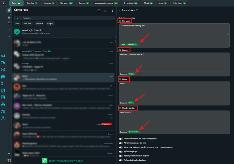Click the Pesquisar search field
This screenshot has width=234, height=164.
click(x=65, y=18)
